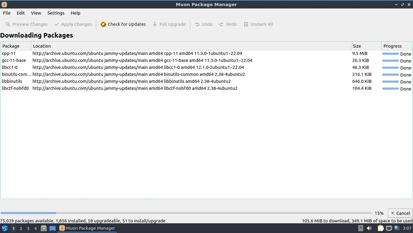Switch to workspace 2
The height and width of the screenshot is (233, 413).
pos(21,228)
